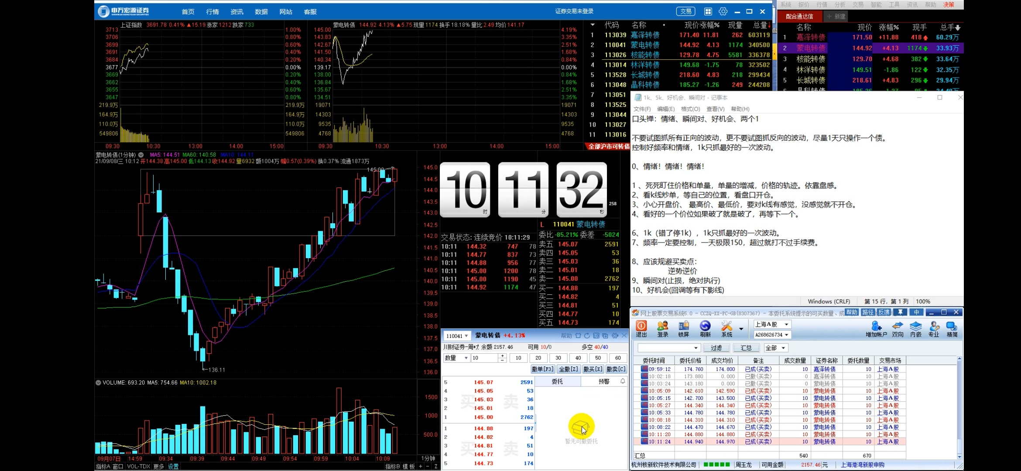Screen dimensions: 1021x471
Task: Click the quantity input field showing 10
Action: pyautogui.click(x=484, y=358)
